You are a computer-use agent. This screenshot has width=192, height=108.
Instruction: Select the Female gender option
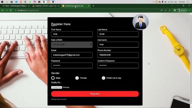(x=77, y=78)
